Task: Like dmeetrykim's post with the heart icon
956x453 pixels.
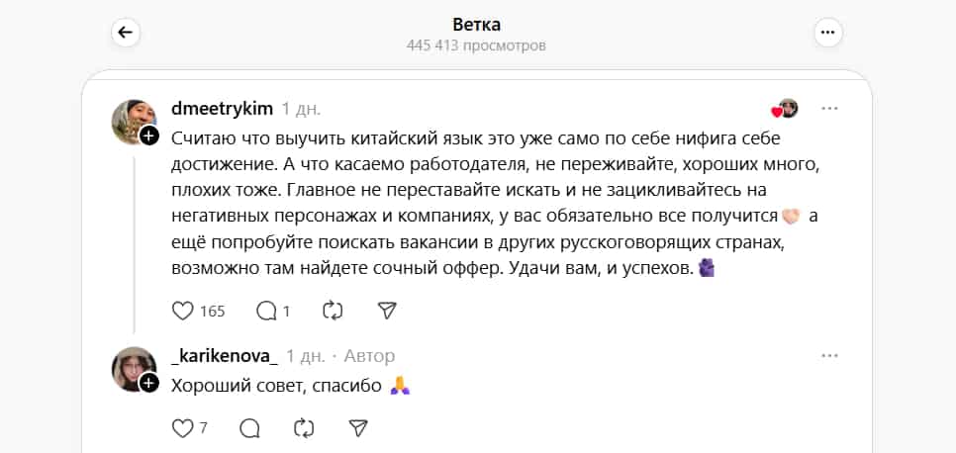Action: [x=183, y=311]
